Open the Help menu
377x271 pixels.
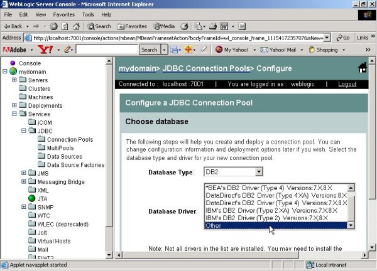click(x=106, y=14)
